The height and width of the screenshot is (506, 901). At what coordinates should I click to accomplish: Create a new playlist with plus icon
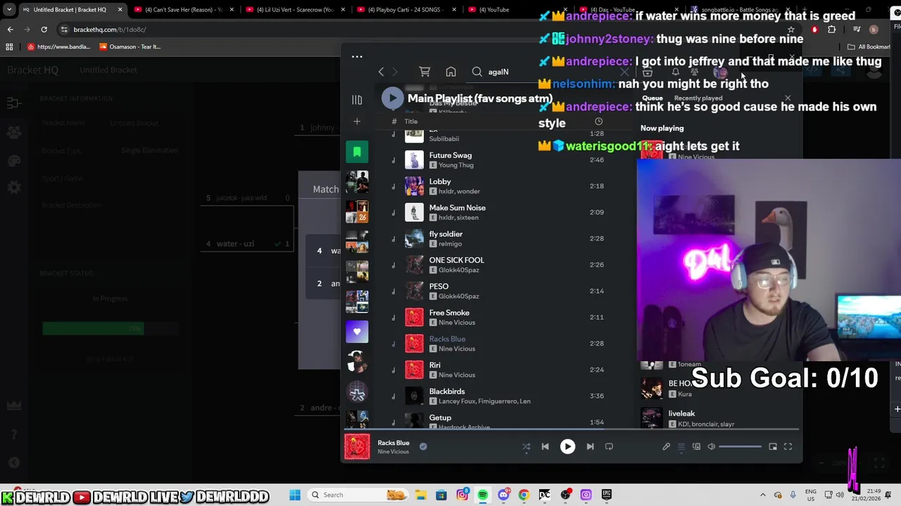pyautogui.click(x=357, y=122)
